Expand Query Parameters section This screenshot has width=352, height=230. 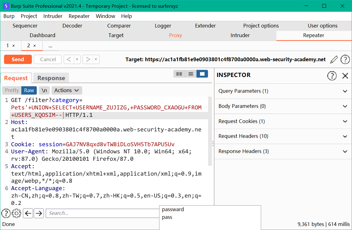pyautogui.click(x=283, y=91)
